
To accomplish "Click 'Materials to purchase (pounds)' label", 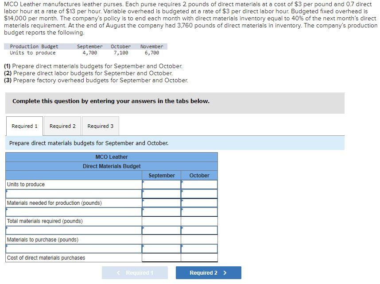I will point(43,239).
